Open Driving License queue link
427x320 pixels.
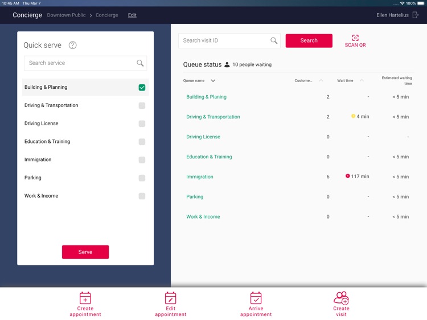point(203,137)
